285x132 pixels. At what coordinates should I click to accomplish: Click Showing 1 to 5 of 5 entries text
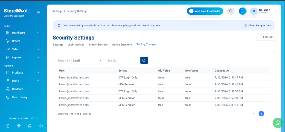tap(74, 114)
